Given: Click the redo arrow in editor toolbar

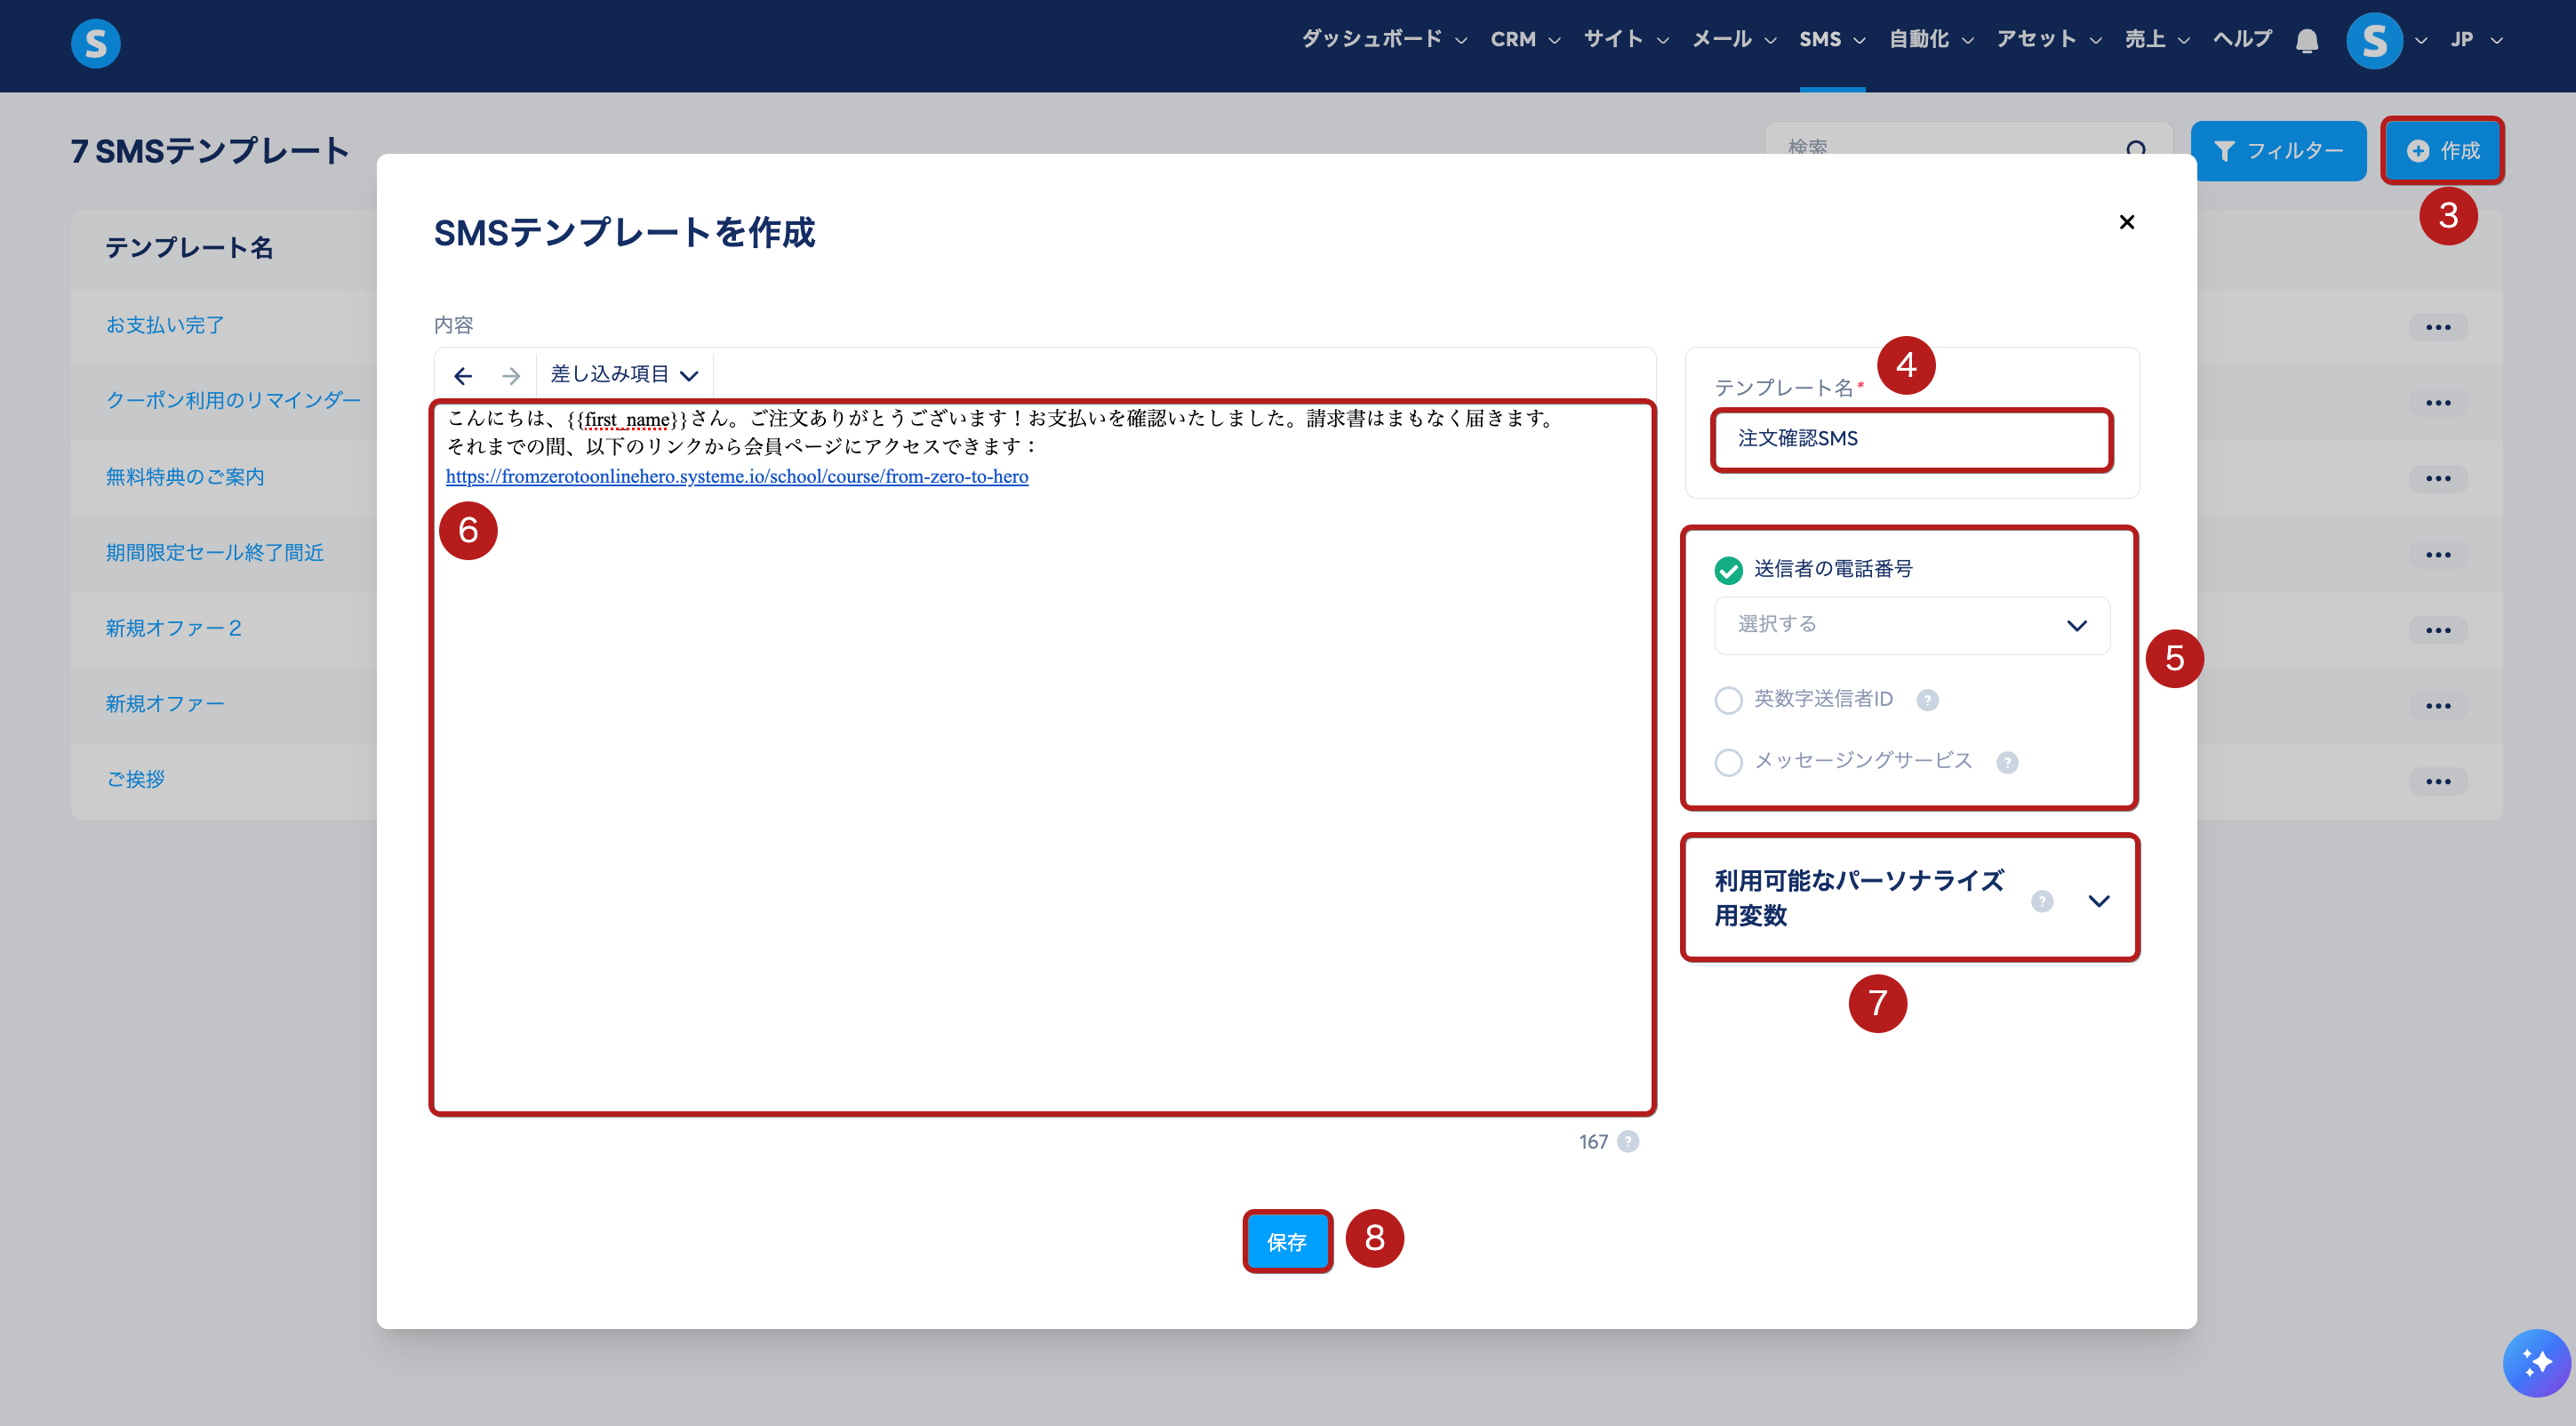Looking at the screenshot, I should 511,375.
